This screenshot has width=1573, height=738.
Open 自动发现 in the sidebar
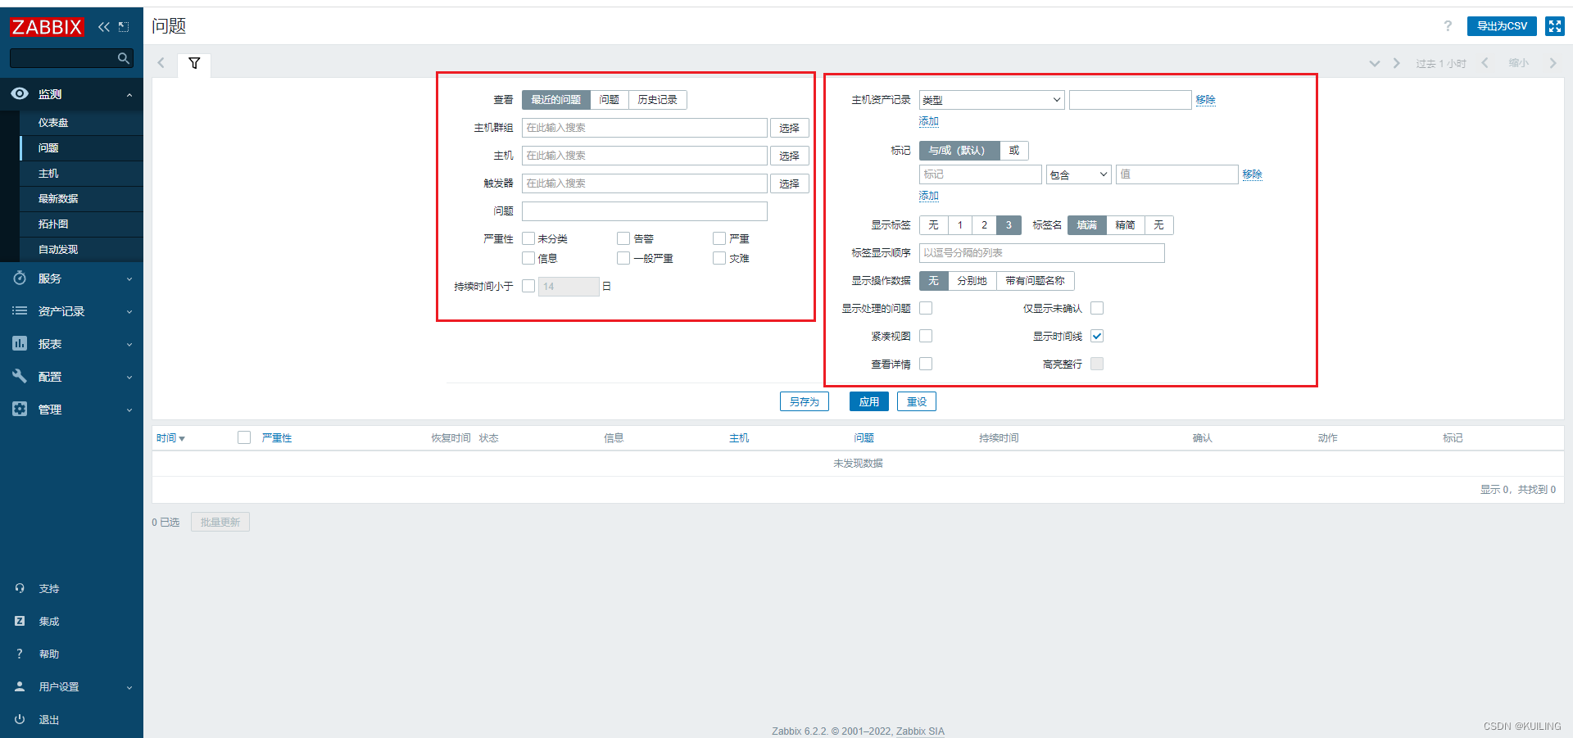(58, 250)
